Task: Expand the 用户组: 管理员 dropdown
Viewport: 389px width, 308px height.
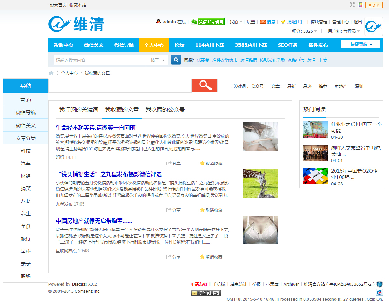Action: (344, 31)
